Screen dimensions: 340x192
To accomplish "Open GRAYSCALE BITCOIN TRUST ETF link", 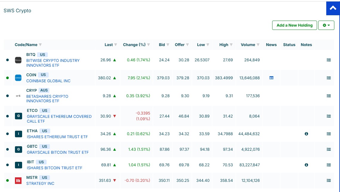I will [58, 152].
